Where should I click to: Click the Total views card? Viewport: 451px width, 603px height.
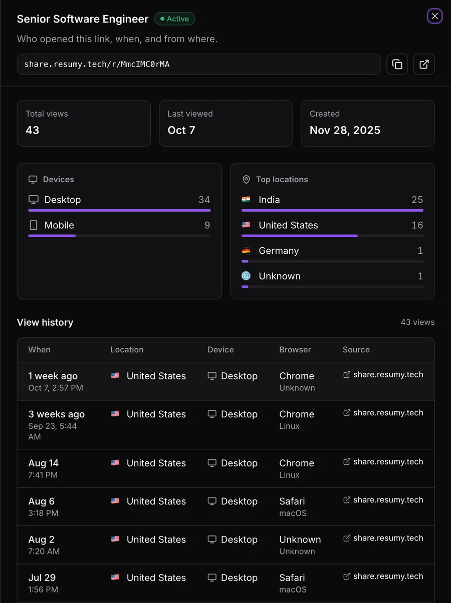coord(84,123)
